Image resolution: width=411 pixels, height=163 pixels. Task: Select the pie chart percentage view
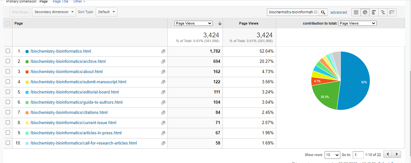pos(365,12)
